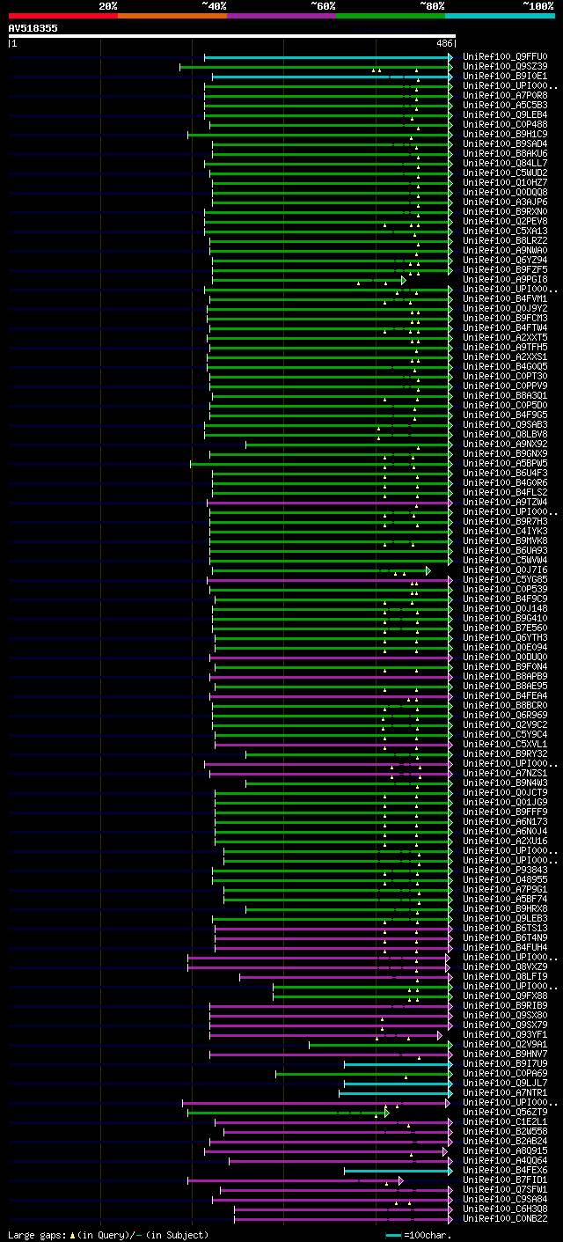Open hit UniRef100_Q9SZ39
The width and height of the screenshot is (563, 1242).
pos(505,67)
